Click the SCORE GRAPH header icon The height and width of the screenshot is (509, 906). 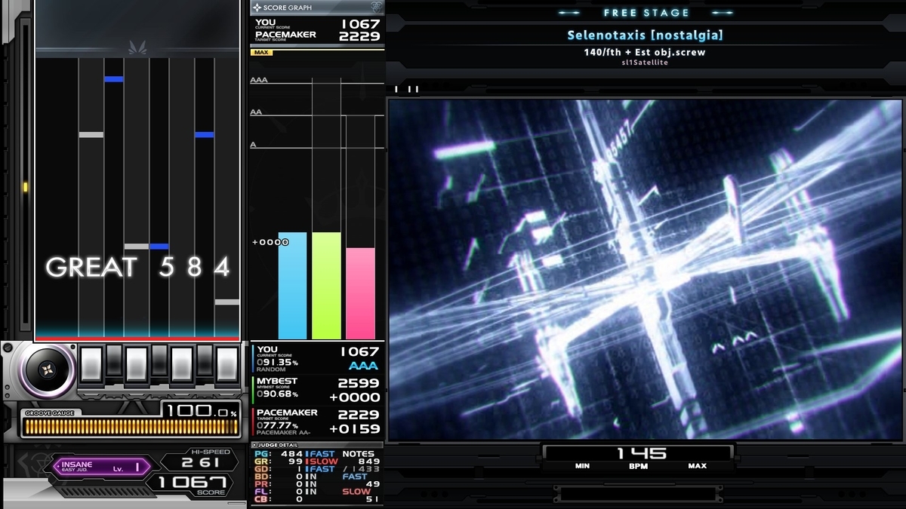point(257,8)
